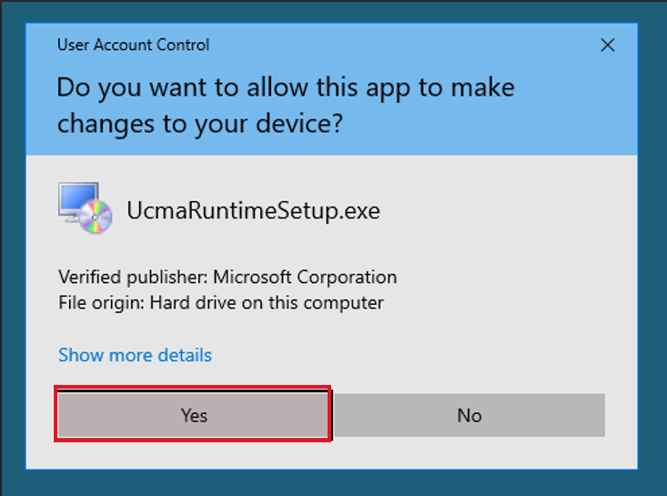Image resolution: width=667 pixels, height=496 pixels.
Task: Click the Verified publisher Microsoft Corporation line
Action: (227, 277)
